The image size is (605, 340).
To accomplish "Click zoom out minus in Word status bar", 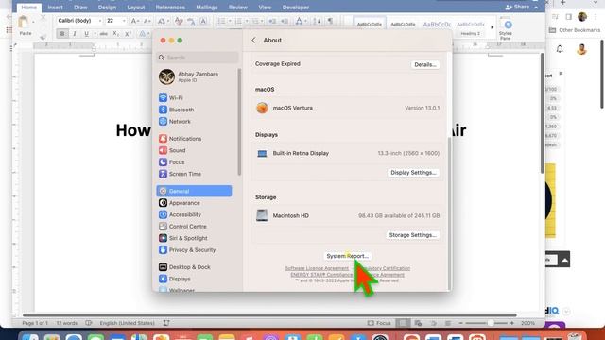I will 460,323.
